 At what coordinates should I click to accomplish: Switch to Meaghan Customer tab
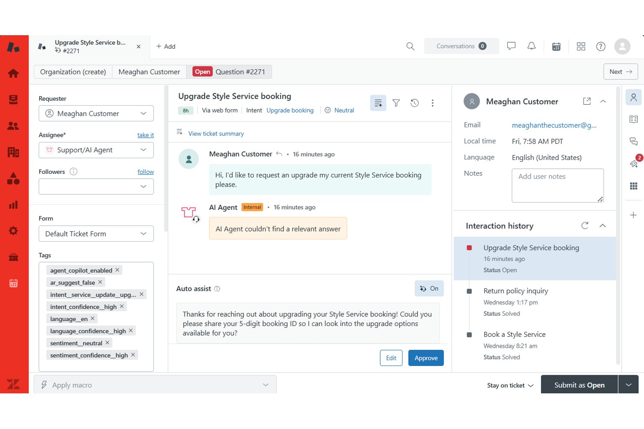point(149,72)
